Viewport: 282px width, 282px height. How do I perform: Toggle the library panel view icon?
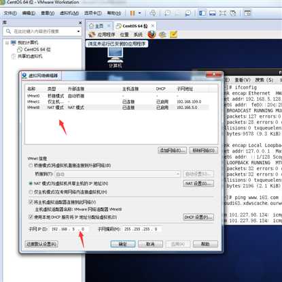click(x=202, y=13)
